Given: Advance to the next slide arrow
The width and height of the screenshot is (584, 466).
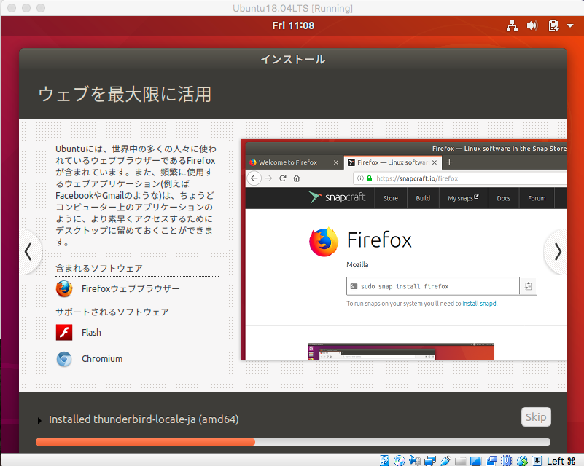Looking at the screenshot, I should pos(557,252).
